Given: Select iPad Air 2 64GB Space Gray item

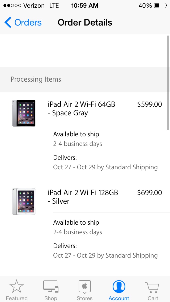Looking at the screenshot, I should (x=81, y=108).
